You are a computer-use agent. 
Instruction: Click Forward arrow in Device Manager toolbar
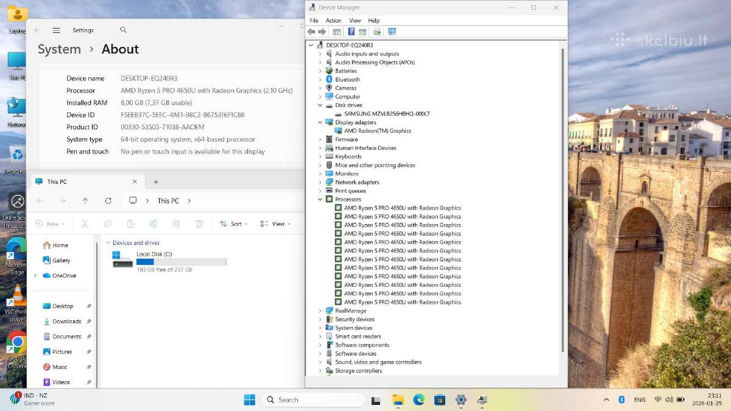[x=322, y=32]
